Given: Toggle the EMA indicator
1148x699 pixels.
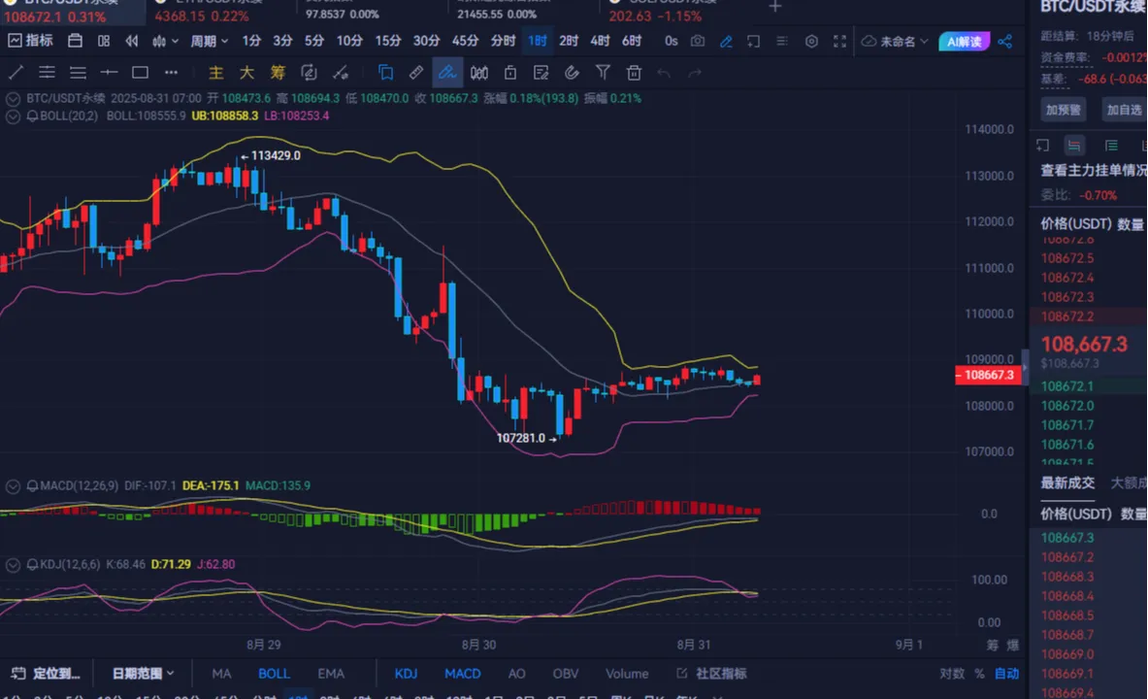Looking at the screenshot, I should [x=331, y=674].
